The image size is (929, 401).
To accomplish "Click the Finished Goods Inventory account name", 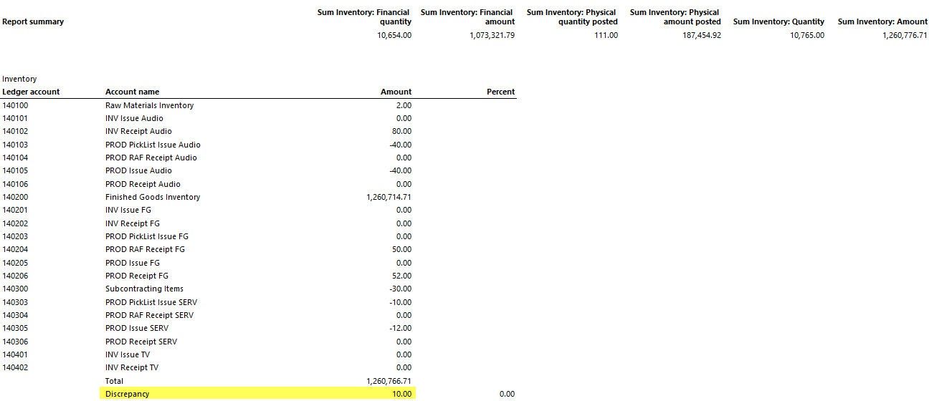I will pos(153,197).
